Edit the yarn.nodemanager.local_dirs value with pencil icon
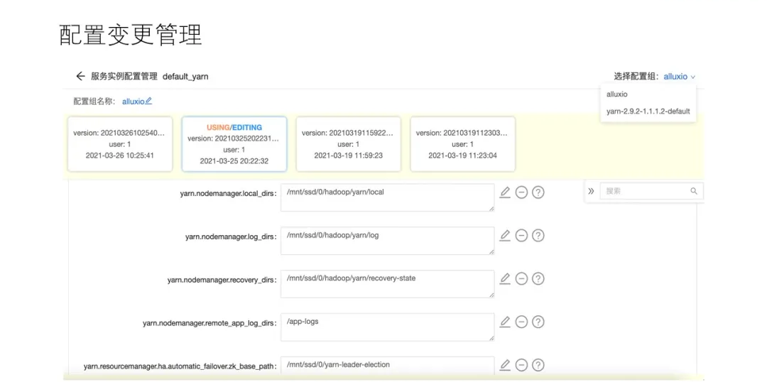Image resolution: width=767 pixels, height=382 pixels. coord(505,192)
